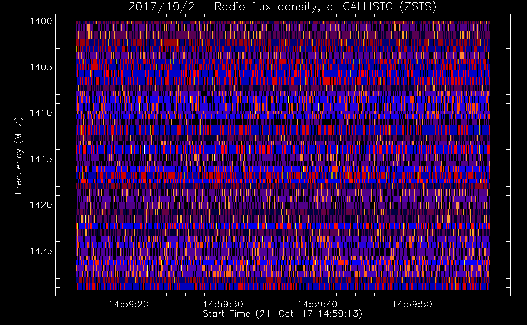Click the 14:59:50 time tick label
Screen dimensions: 527x325
412,305
